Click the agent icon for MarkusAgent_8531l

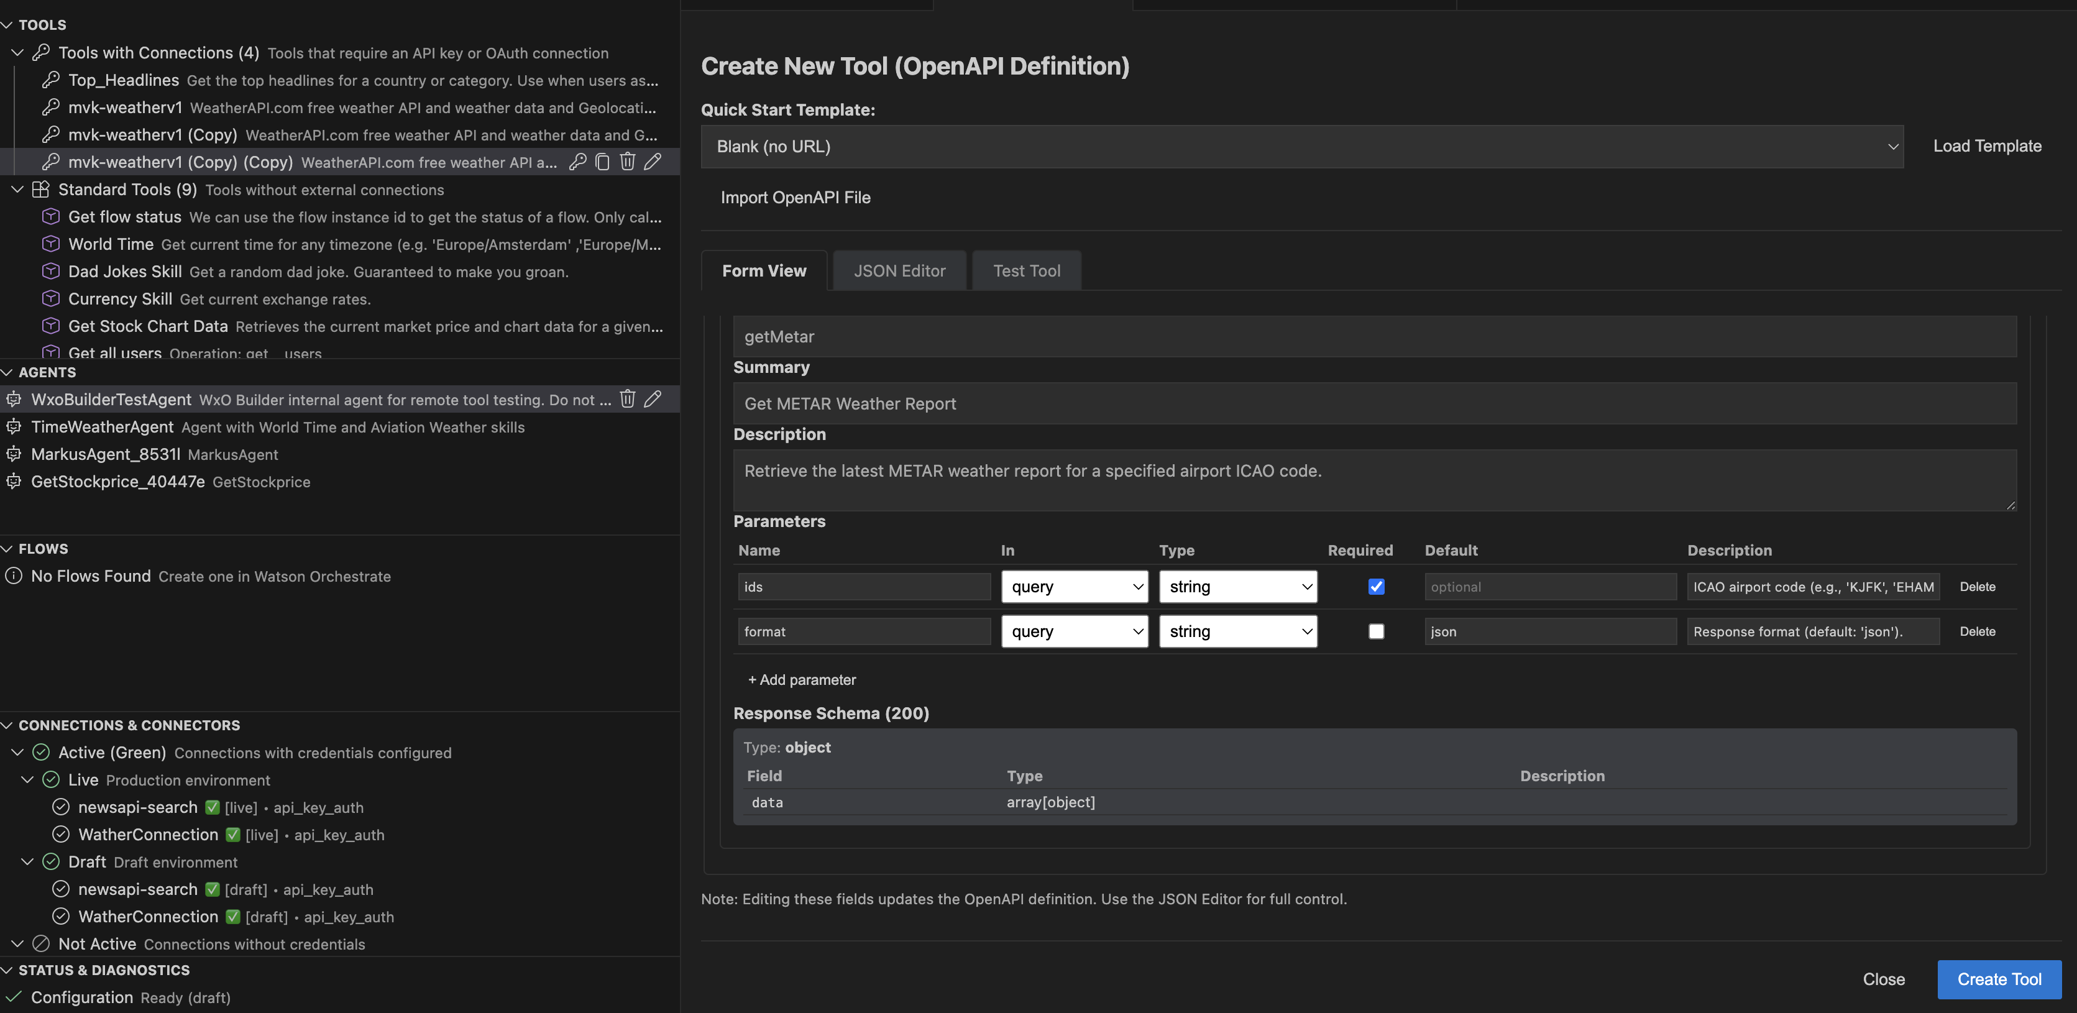pos(13,454)
